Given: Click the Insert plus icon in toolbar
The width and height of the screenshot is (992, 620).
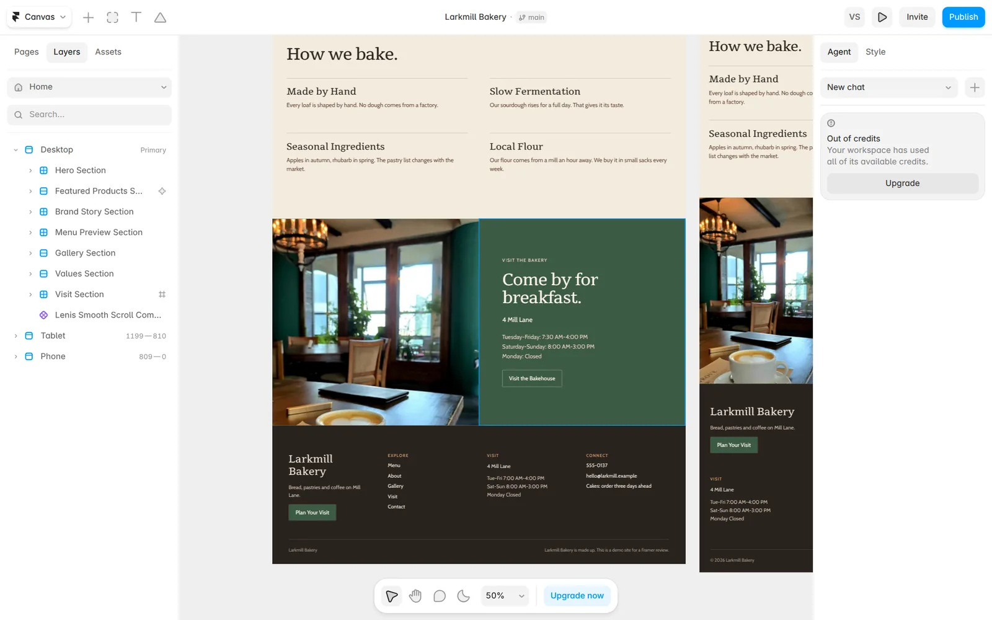Looking at the screenshot, I should (89, 17).
